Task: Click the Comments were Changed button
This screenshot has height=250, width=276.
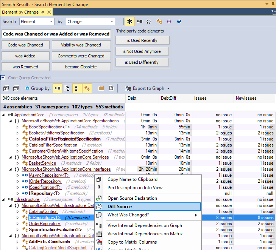Action: click(x=81, y=56)
